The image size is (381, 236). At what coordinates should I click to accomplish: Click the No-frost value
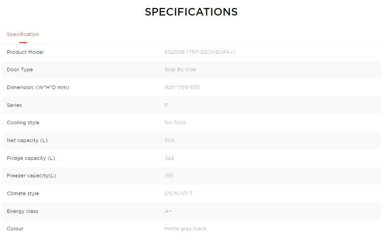pyautogui.click(x=175, y=123)
